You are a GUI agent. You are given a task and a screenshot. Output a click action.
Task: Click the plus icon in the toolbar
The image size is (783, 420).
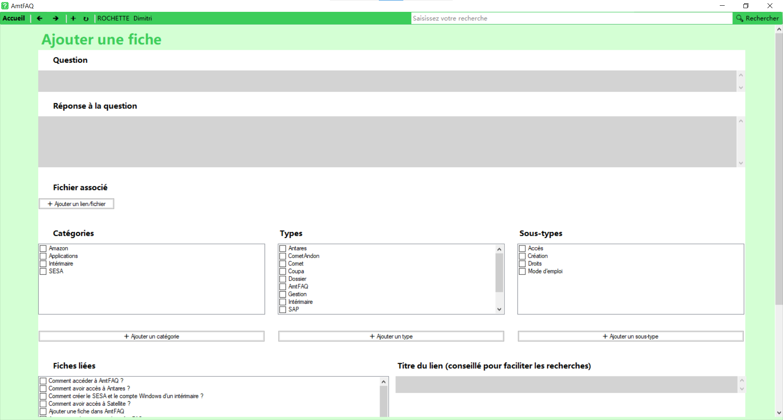(x=73, y=18)
